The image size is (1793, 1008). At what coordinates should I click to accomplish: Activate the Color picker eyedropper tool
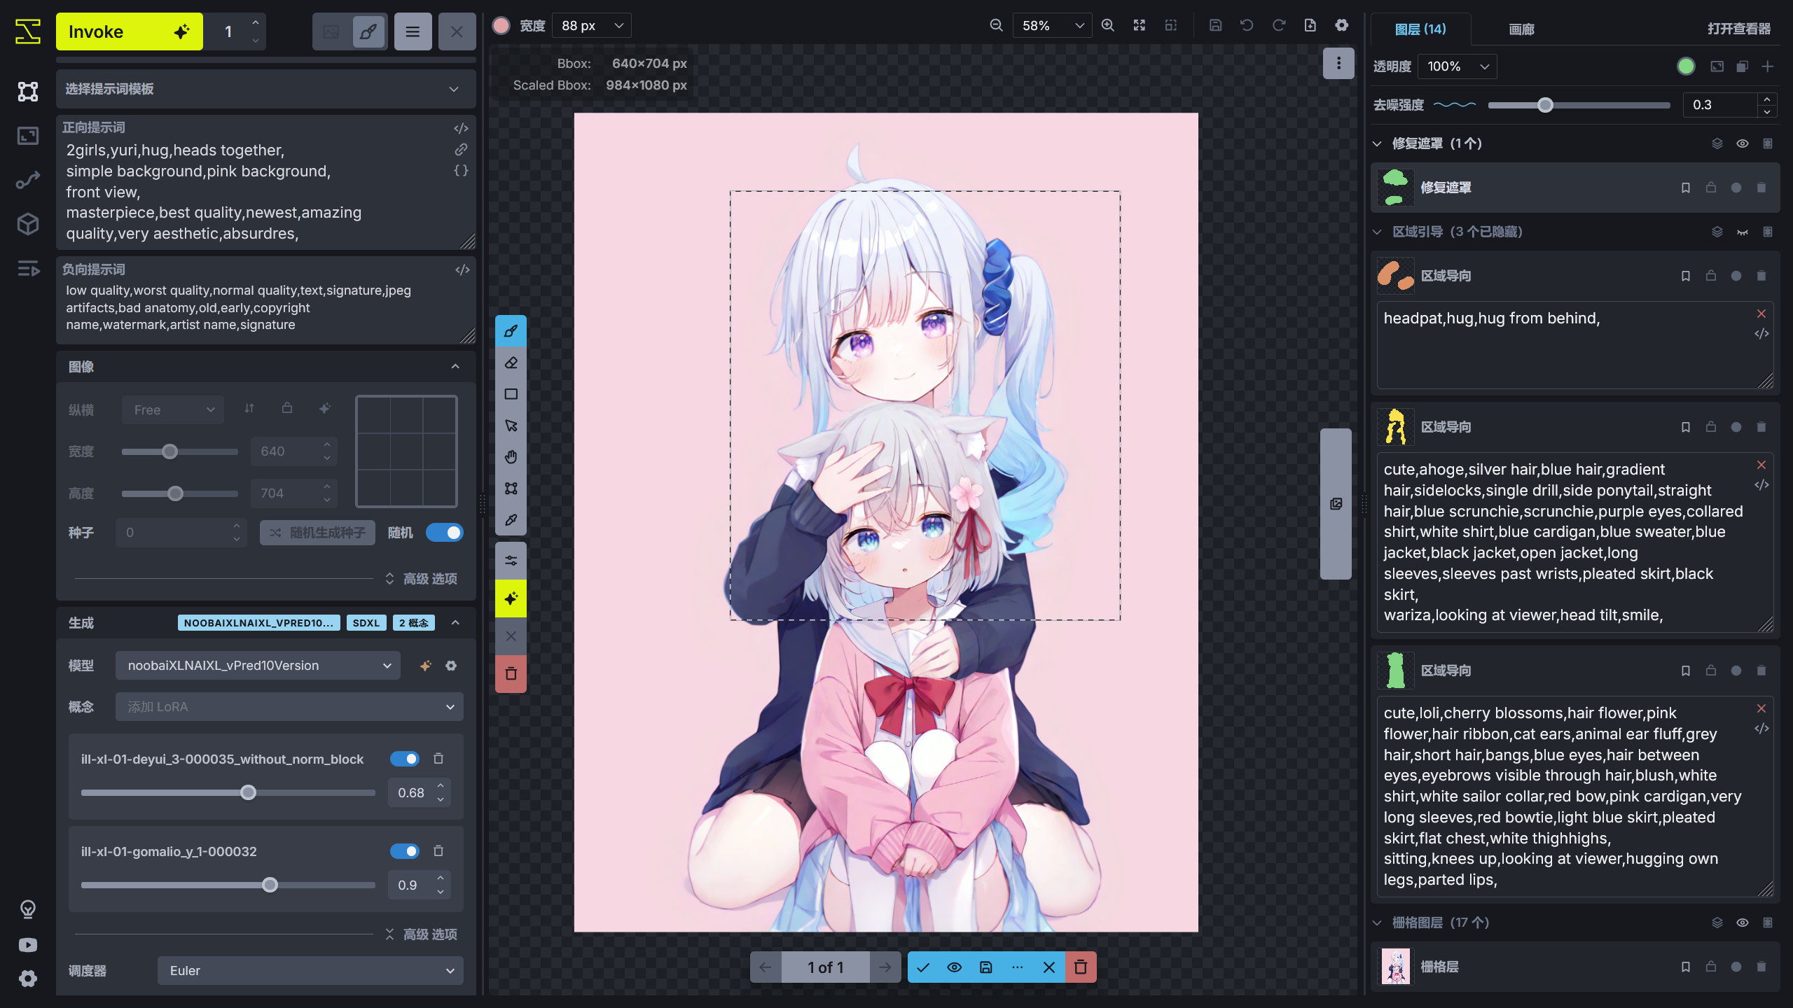point(511,519)
